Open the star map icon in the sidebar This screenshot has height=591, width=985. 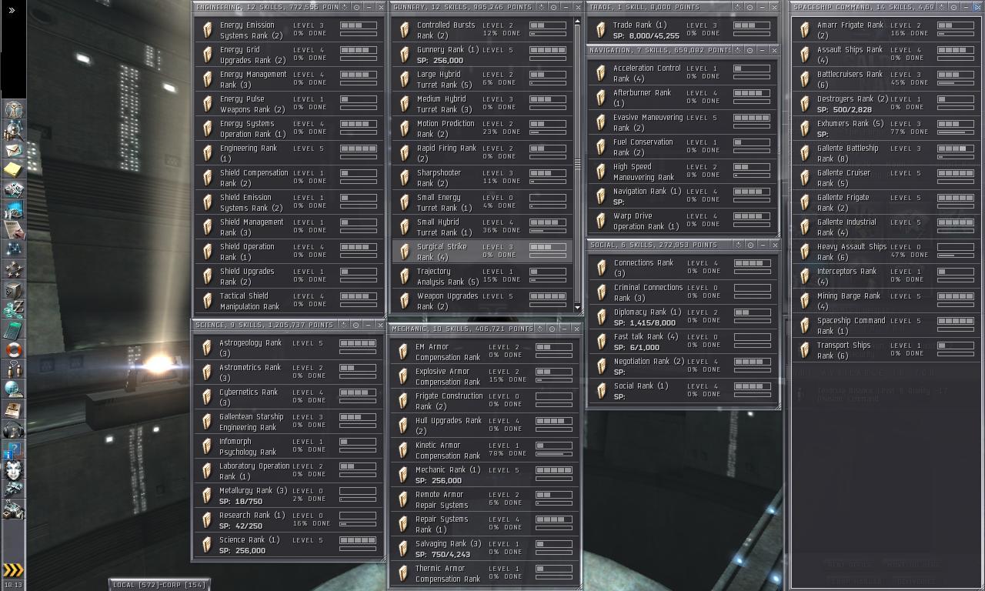click(13, 249)
